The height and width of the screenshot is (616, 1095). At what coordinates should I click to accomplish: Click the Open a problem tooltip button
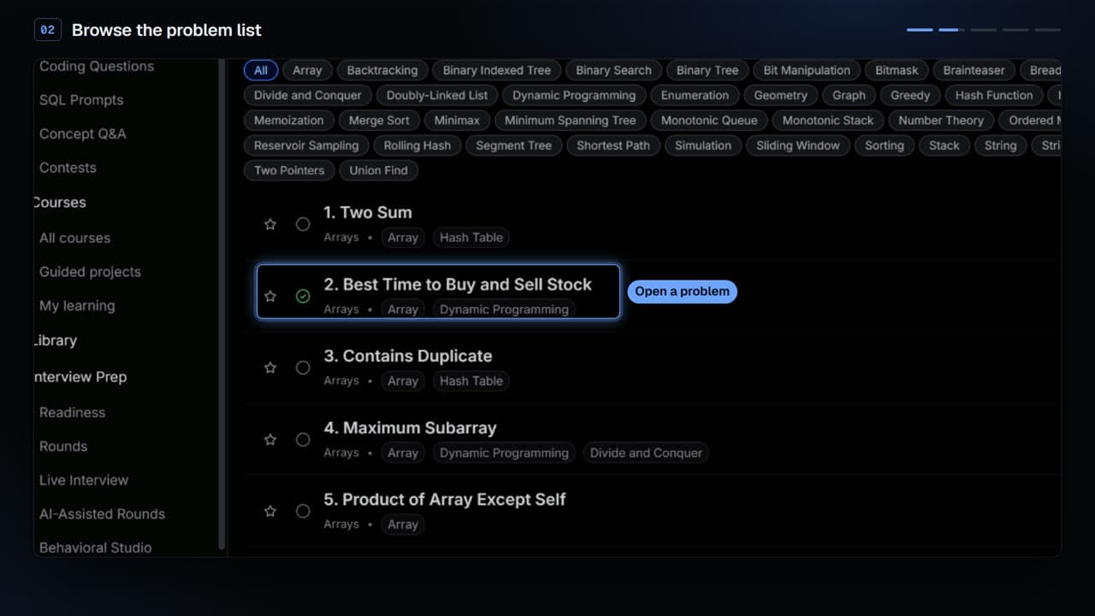[x=682, y=292]
